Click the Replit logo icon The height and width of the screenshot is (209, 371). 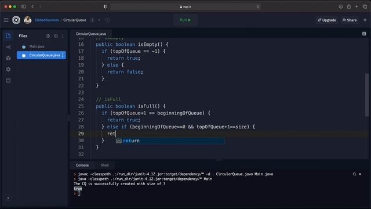point(16,20)
